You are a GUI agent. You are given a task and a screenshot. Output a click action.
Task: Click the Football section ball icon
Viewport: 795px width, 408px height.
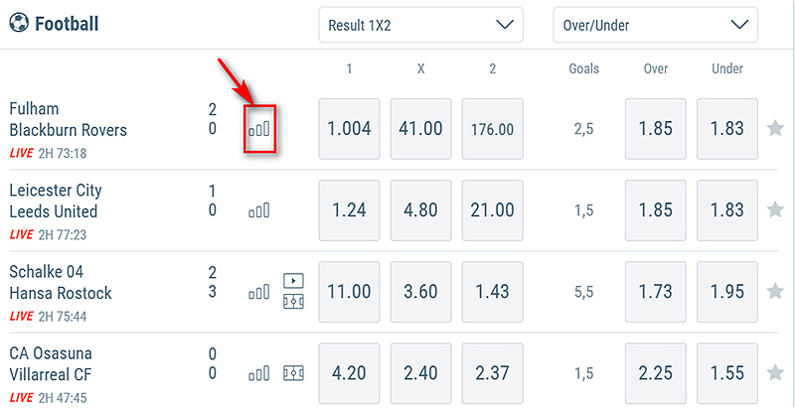tap(19, 24)
